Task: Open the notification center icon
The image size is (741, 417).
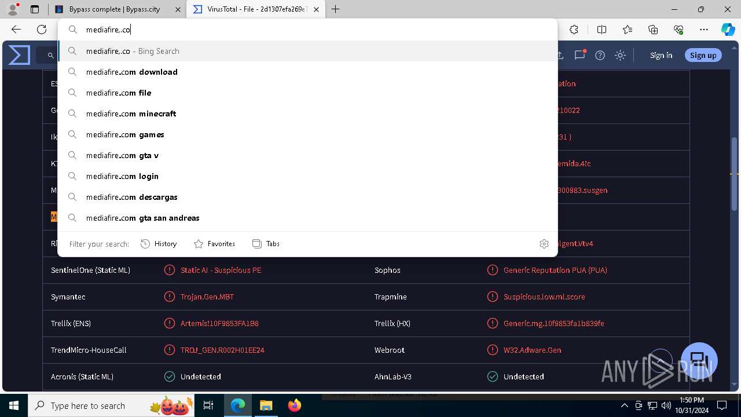Action: 722,405
